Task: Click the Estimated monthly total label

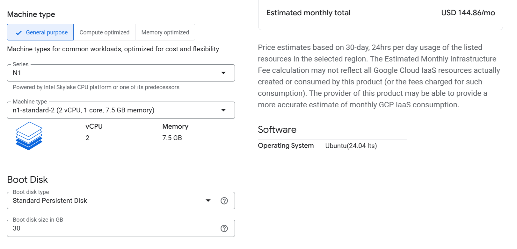Action: click(308, 13)
